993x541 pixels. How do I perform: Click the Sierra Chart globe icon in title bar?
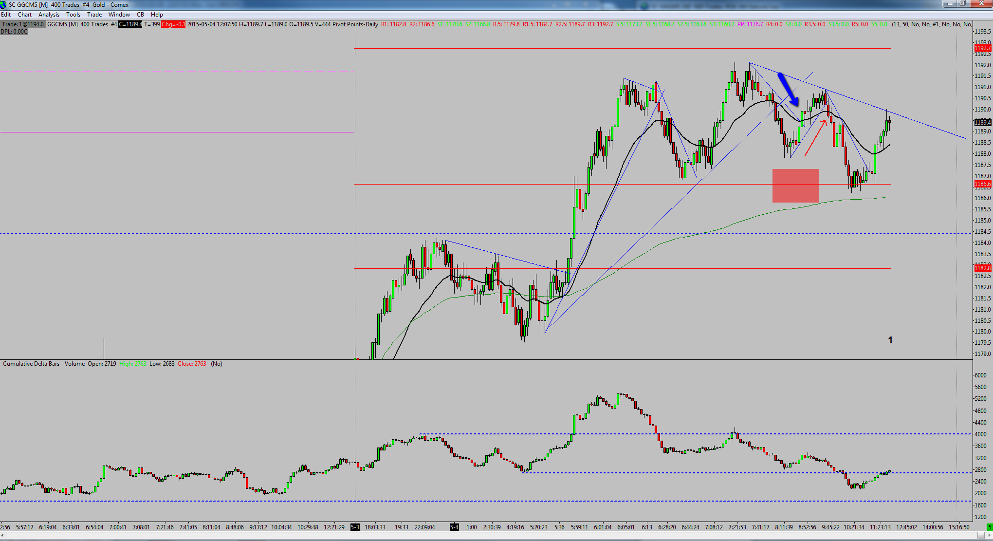tap(4, 5)
